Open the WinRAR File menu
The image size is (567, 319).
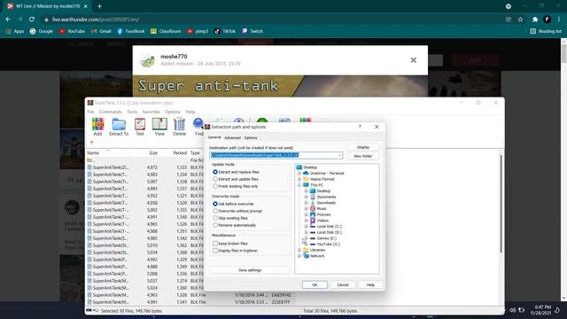click(x=90, y=112)
